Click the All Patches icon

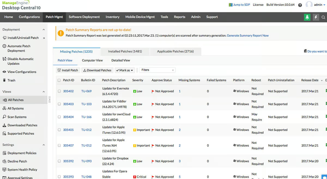pyautogui.click(x=5, y=100)
